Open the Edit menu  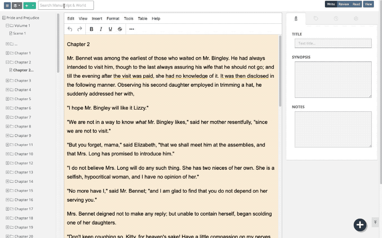coord(71,18)
